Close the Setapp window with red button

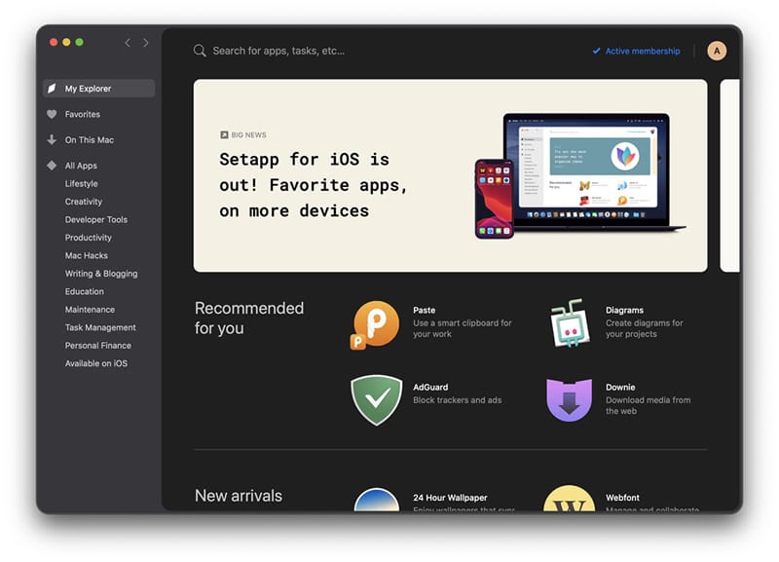(x=54, y=42)
